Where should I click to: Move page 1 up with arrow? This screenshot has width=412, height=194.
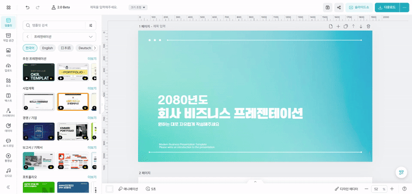click(x=353, y=26)
